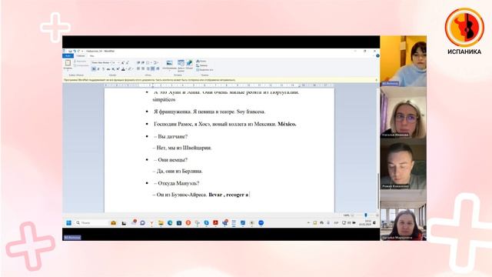This screenshot has width=492, height=277.
Task: Toggle superscript formatting
Action: click(x=118, y=68)
